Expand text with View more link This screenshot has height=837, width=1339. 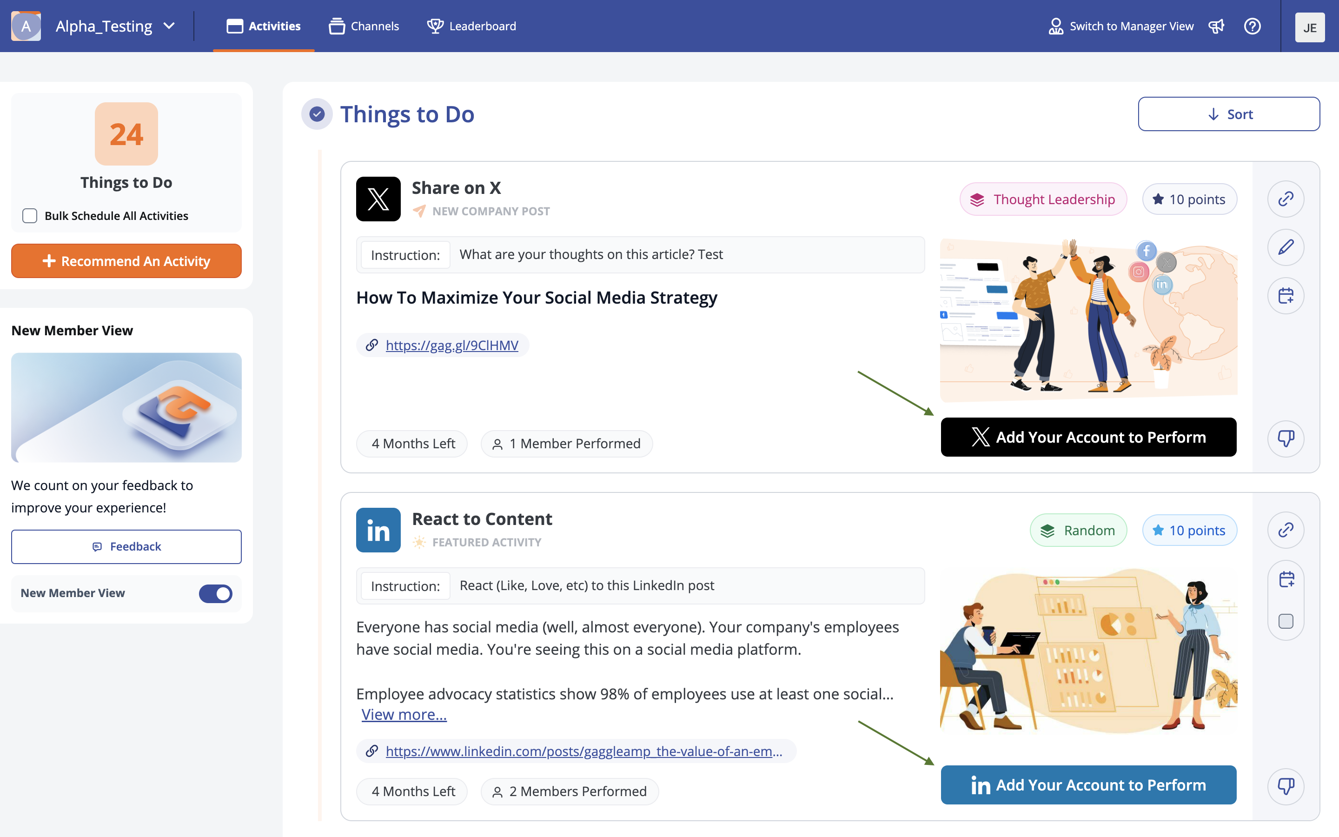coord(404,715)
